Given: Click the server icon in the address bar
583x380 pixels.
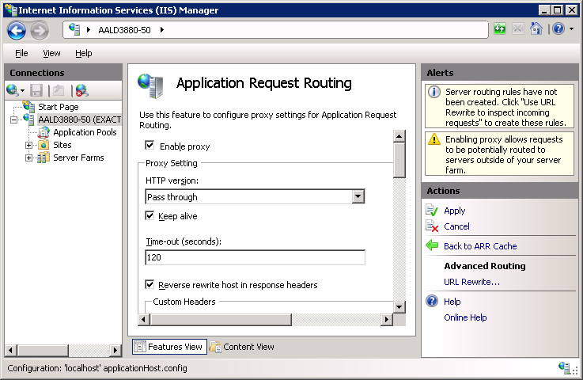Looking at the screenshot, I should 74,29.
